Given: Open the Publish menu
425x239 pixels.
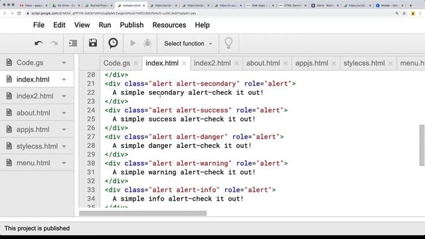Looking at the screenshot, I should (x=131, y=25).
